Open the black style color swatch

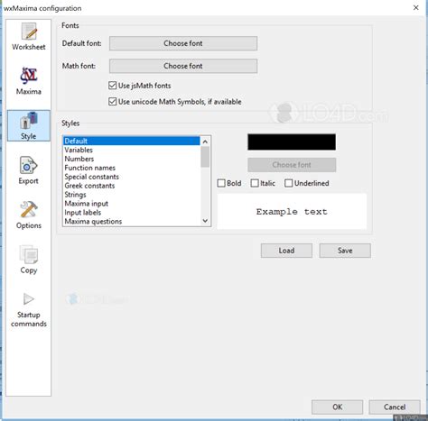click(x=292, y=142)
